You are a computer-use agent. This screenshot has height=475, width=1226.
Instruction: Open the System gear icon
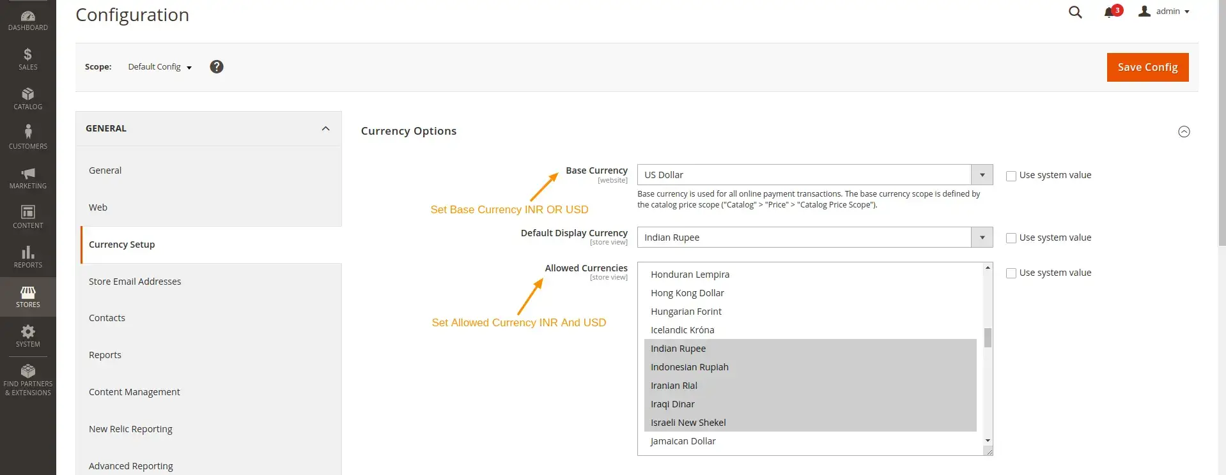pyautogui.click(x=27, y=331)
